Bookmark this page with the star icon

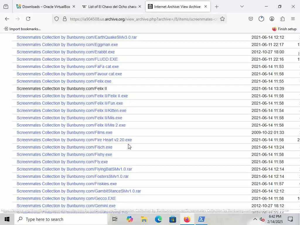coord(222,19)
